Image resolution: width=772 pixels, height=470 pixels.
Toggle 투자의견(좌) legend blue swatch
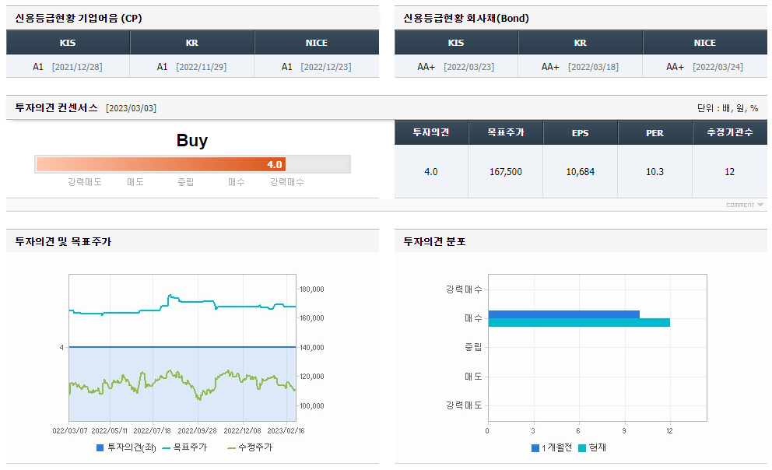pyautogui.click(x=100, y=448)
